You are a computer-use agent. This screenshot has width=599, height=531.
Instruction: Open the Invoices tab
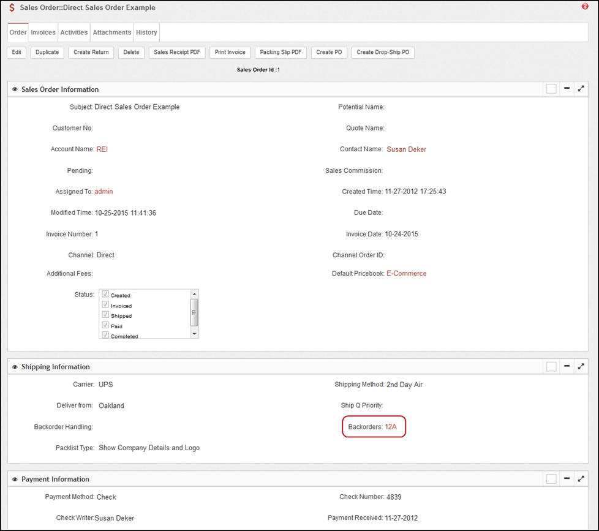(x=43, y=32)
